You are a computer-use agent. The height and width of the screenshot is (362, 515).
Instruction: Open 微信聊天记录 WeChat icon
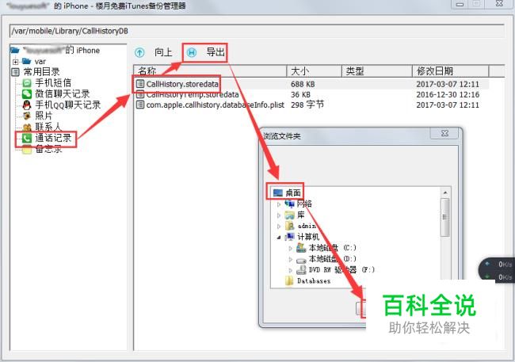click(x=27, y=94)
